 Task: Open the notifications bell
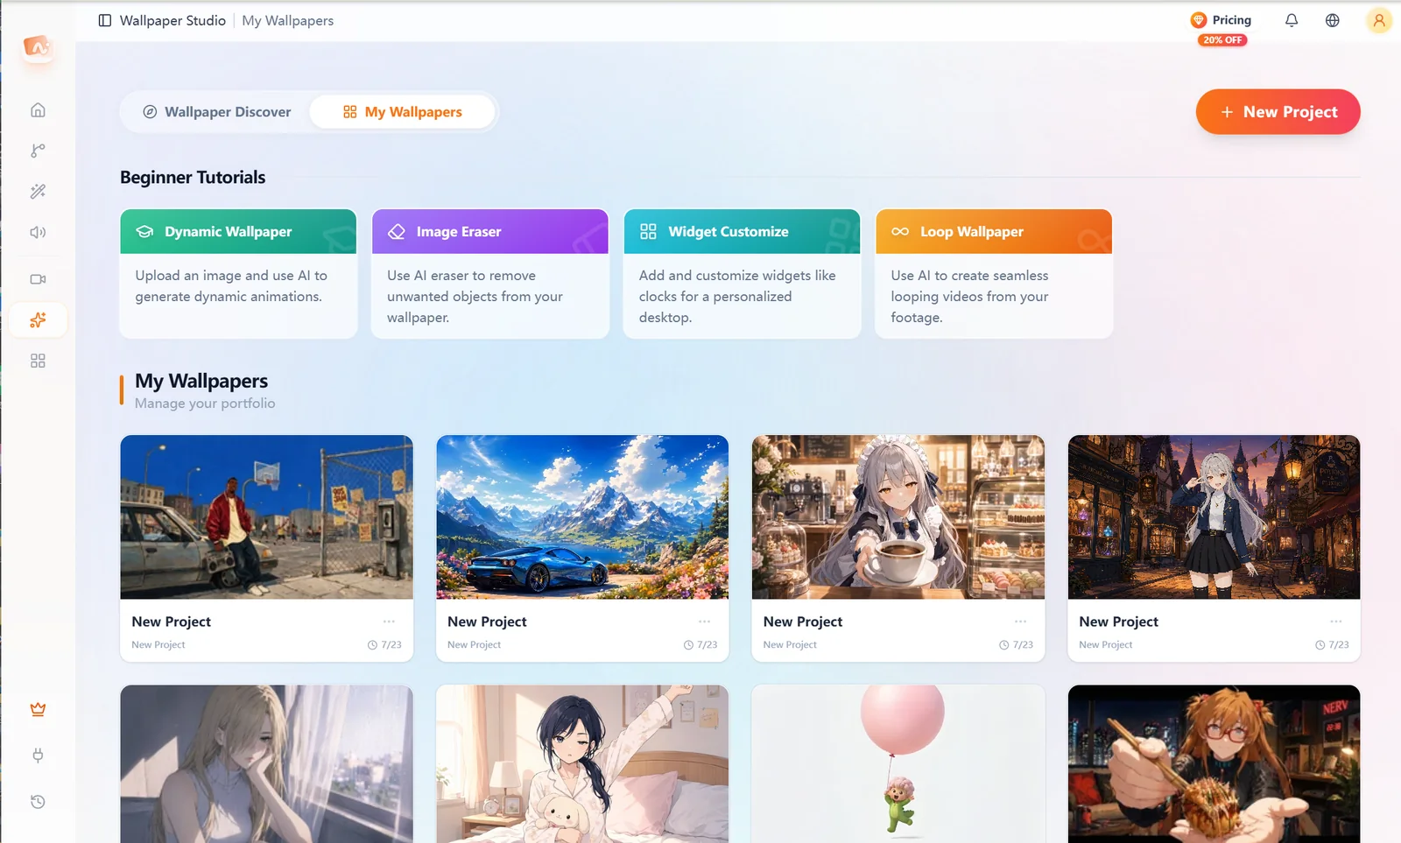pos(1292,20)
